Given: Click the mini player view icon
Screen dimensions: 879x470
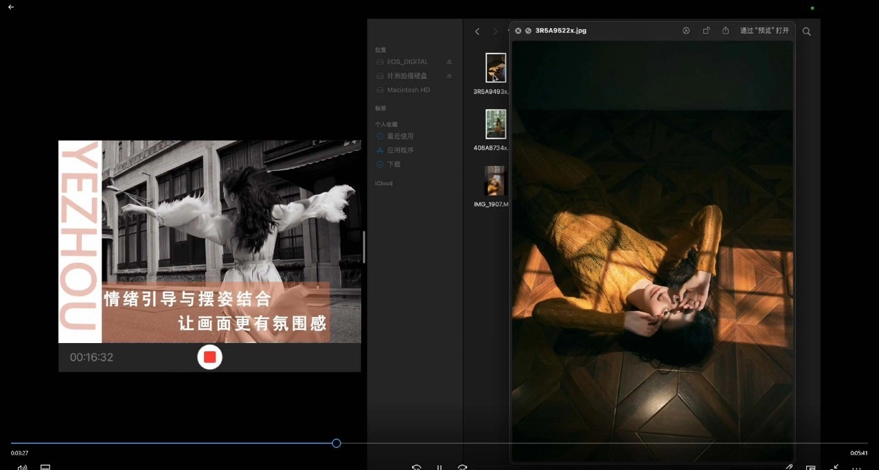Looking at the screenshot, I should tap(811, 467).
